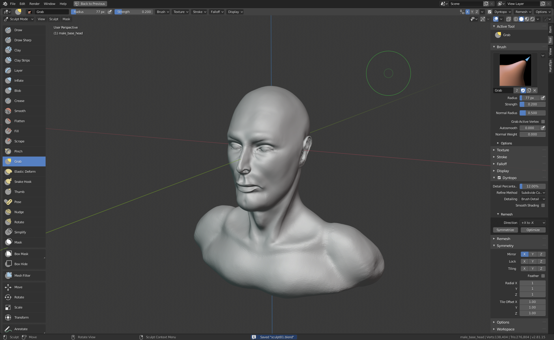
Task: Pick the Inflate brush tool
Action: pyautogui.click(x=19, y=81)
